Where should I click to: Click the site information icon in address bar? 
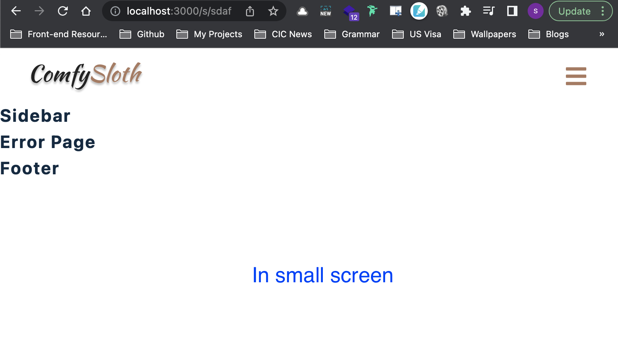pyautogui.click(x=115, y=11)
